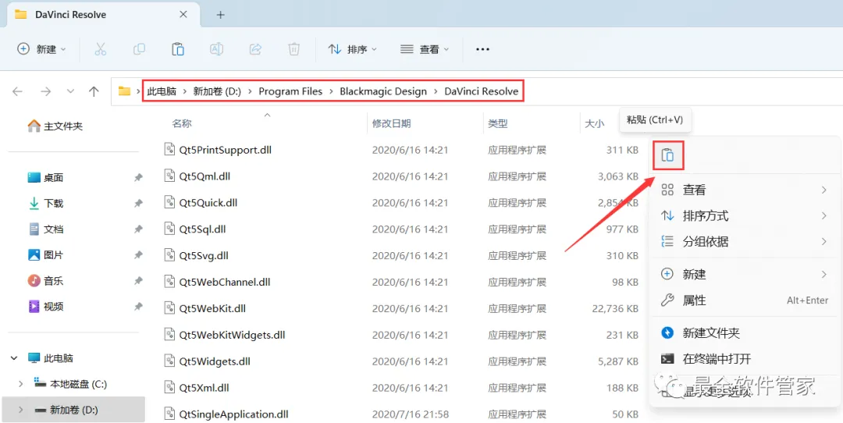This screenshot has height=423, width=843.
Task: Choose 在终端中打开 in context menu
Action: [744, 358]
